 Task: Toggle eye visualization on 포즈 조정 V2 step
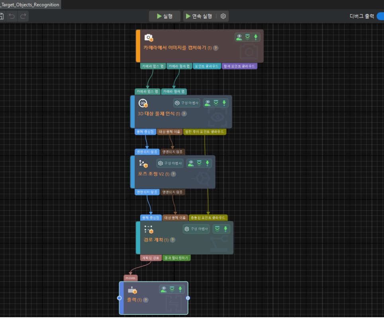coord(191,163)
